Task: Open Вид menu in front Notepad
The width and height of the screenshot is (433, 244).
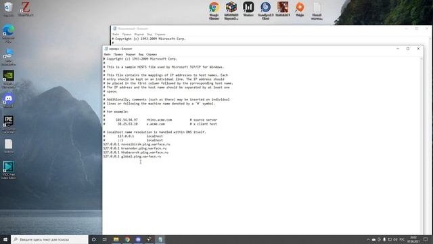Action: [141, 54]
